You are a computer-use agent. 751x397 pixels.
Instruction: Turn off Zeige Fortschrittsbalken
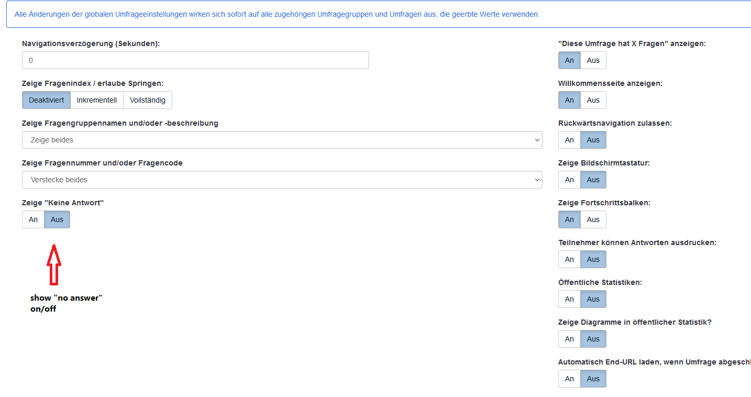pyautogui.click(x=593, y=219)
